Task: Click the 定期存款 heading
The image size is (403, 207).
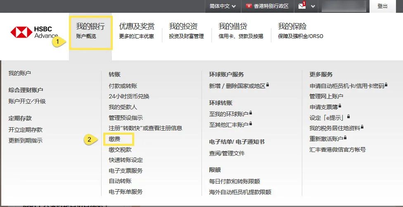Action: 20,118
